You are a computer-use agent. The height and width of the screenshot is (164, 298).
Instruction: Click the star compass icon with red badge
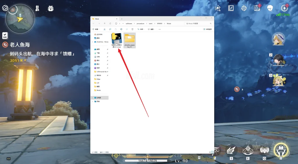pos(285,8)
